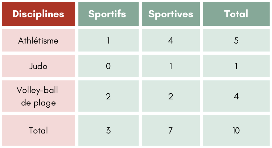Image resolution: width=272 pixels, height=148 pixels.
Task: Click Sportives value for Volley-ball de plage
Action: (x=171, y=96)
